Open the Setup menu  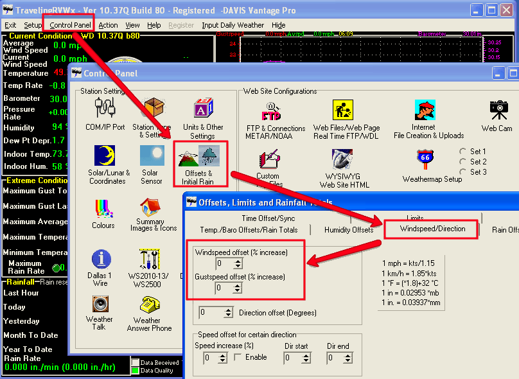[33, 25]
